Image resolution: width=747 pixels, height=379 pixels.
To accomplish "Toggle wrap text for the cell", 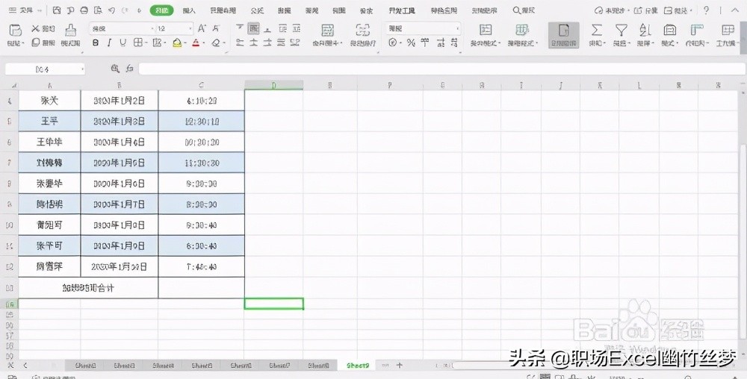I will pyautogui.click(x=362, y=35).
